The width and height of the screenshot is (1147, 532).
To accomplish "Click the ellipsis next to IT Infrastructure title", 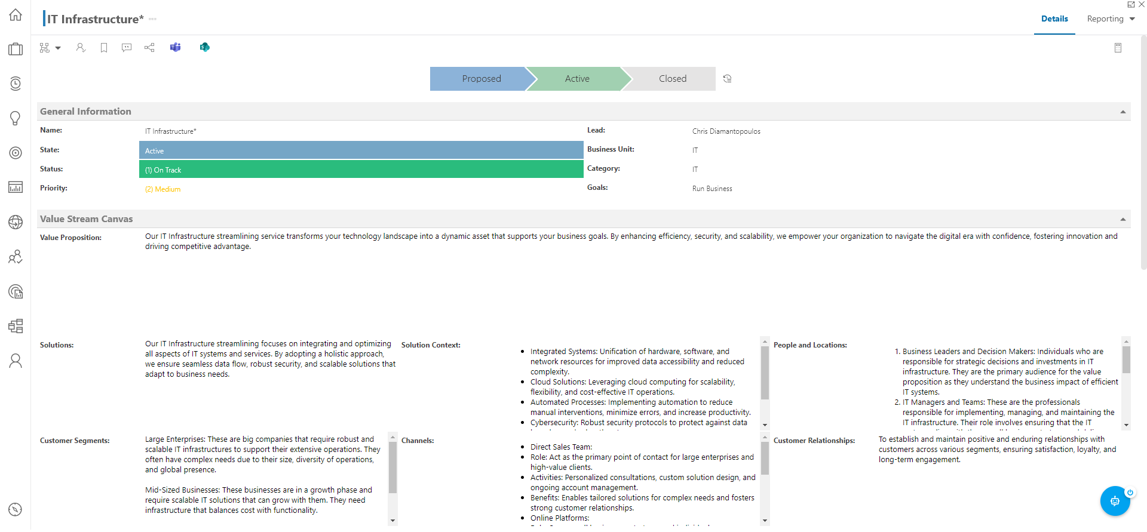I will click(153, 19).
